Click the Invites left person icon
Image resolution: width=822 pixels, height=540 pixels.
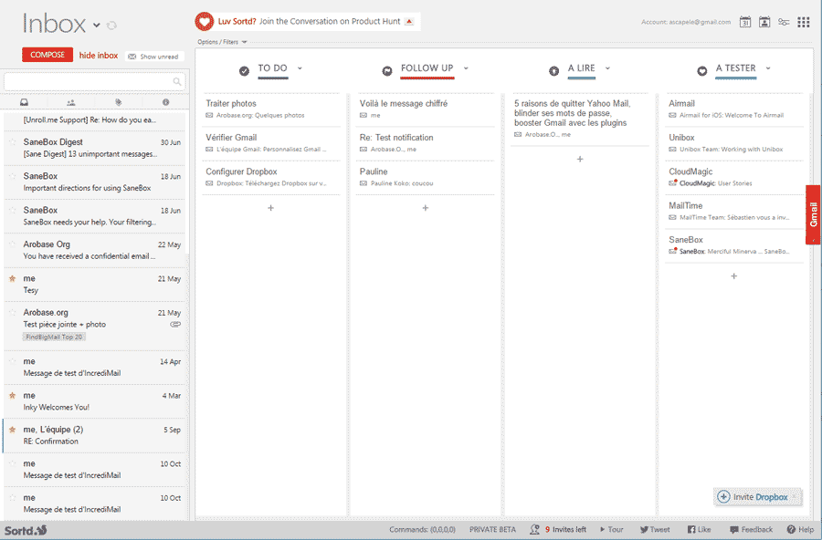(534, 530)
